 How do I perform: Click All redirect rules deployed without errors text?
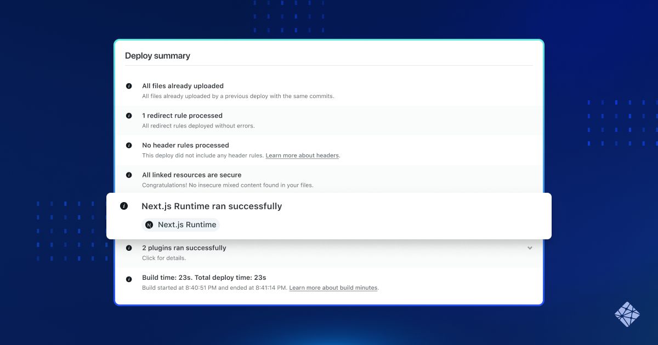[x=198, y=126]
